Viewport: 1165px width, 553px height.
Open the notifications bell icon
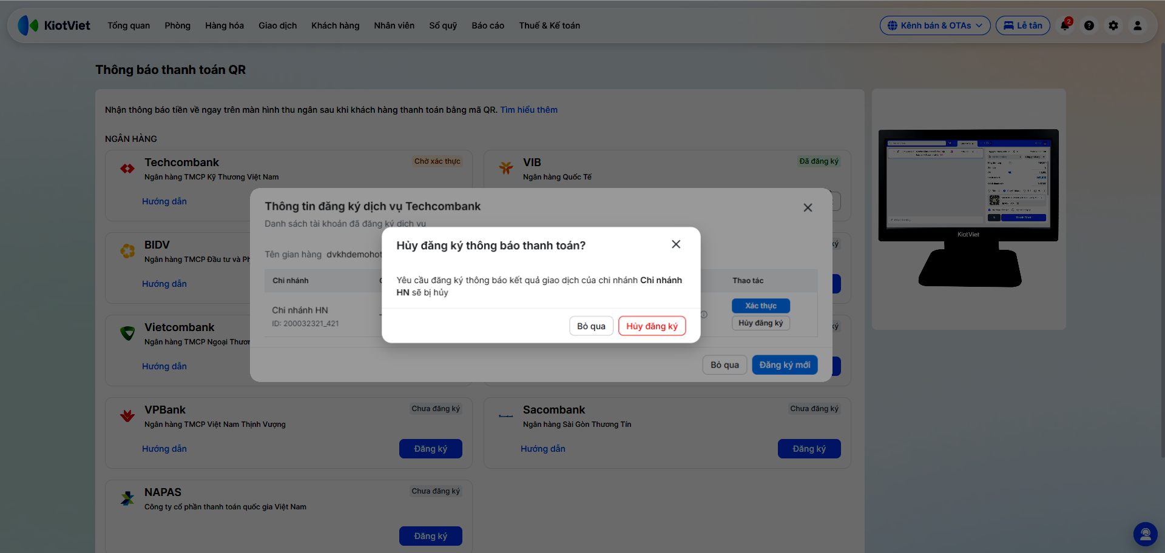pyautogui.click(x=1065, y=25)
